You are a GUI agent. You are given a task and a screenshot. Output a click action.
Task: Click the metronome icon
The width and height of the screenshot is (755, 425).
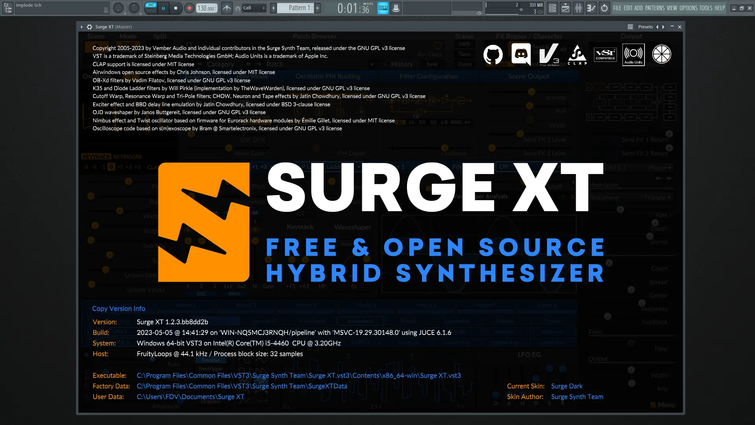pos(227,8)
